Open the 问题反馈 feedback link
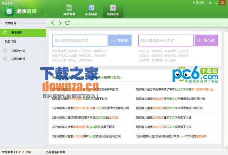This screenshot has height=155, width=228. [198, 3]
